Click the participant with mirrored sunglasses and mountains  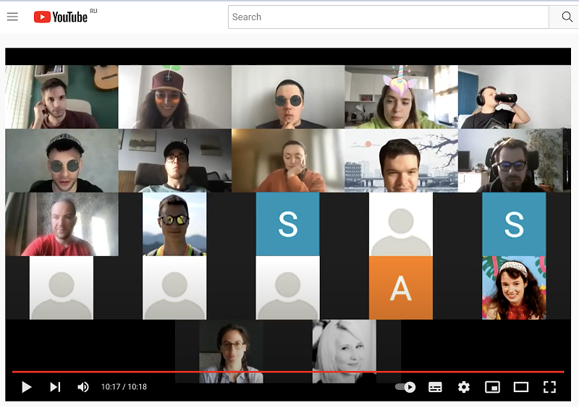[174, 224]
